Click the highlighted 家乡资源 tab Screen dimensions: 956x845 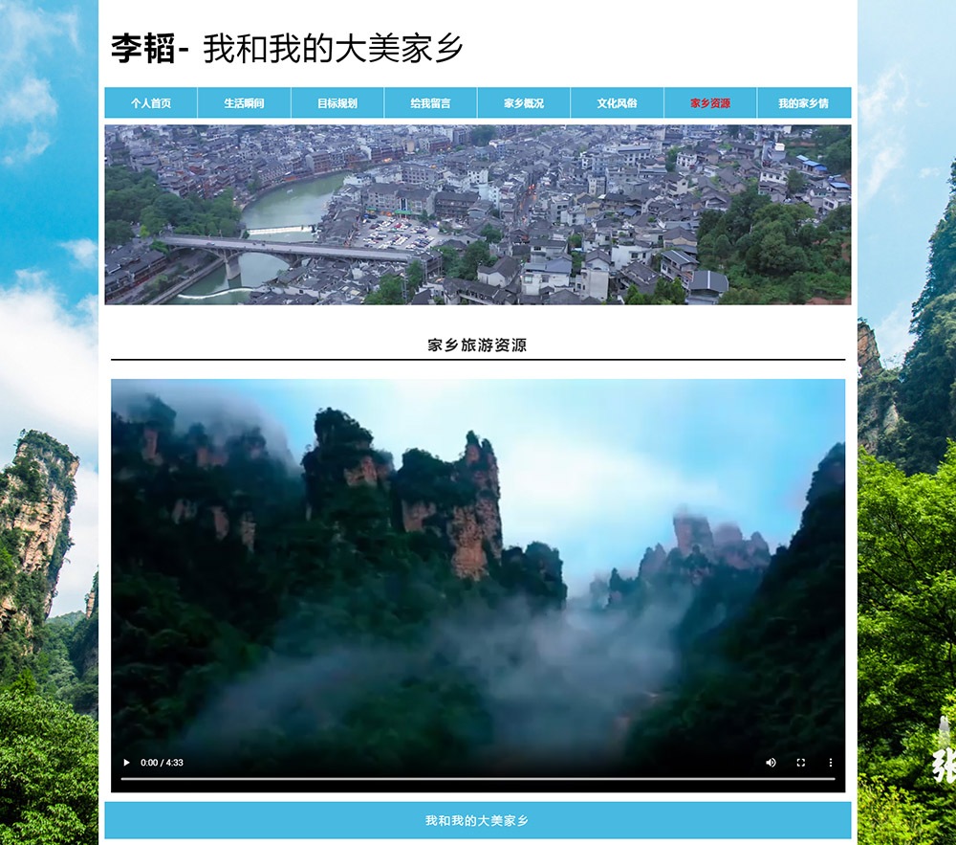(x=710, y=103)
